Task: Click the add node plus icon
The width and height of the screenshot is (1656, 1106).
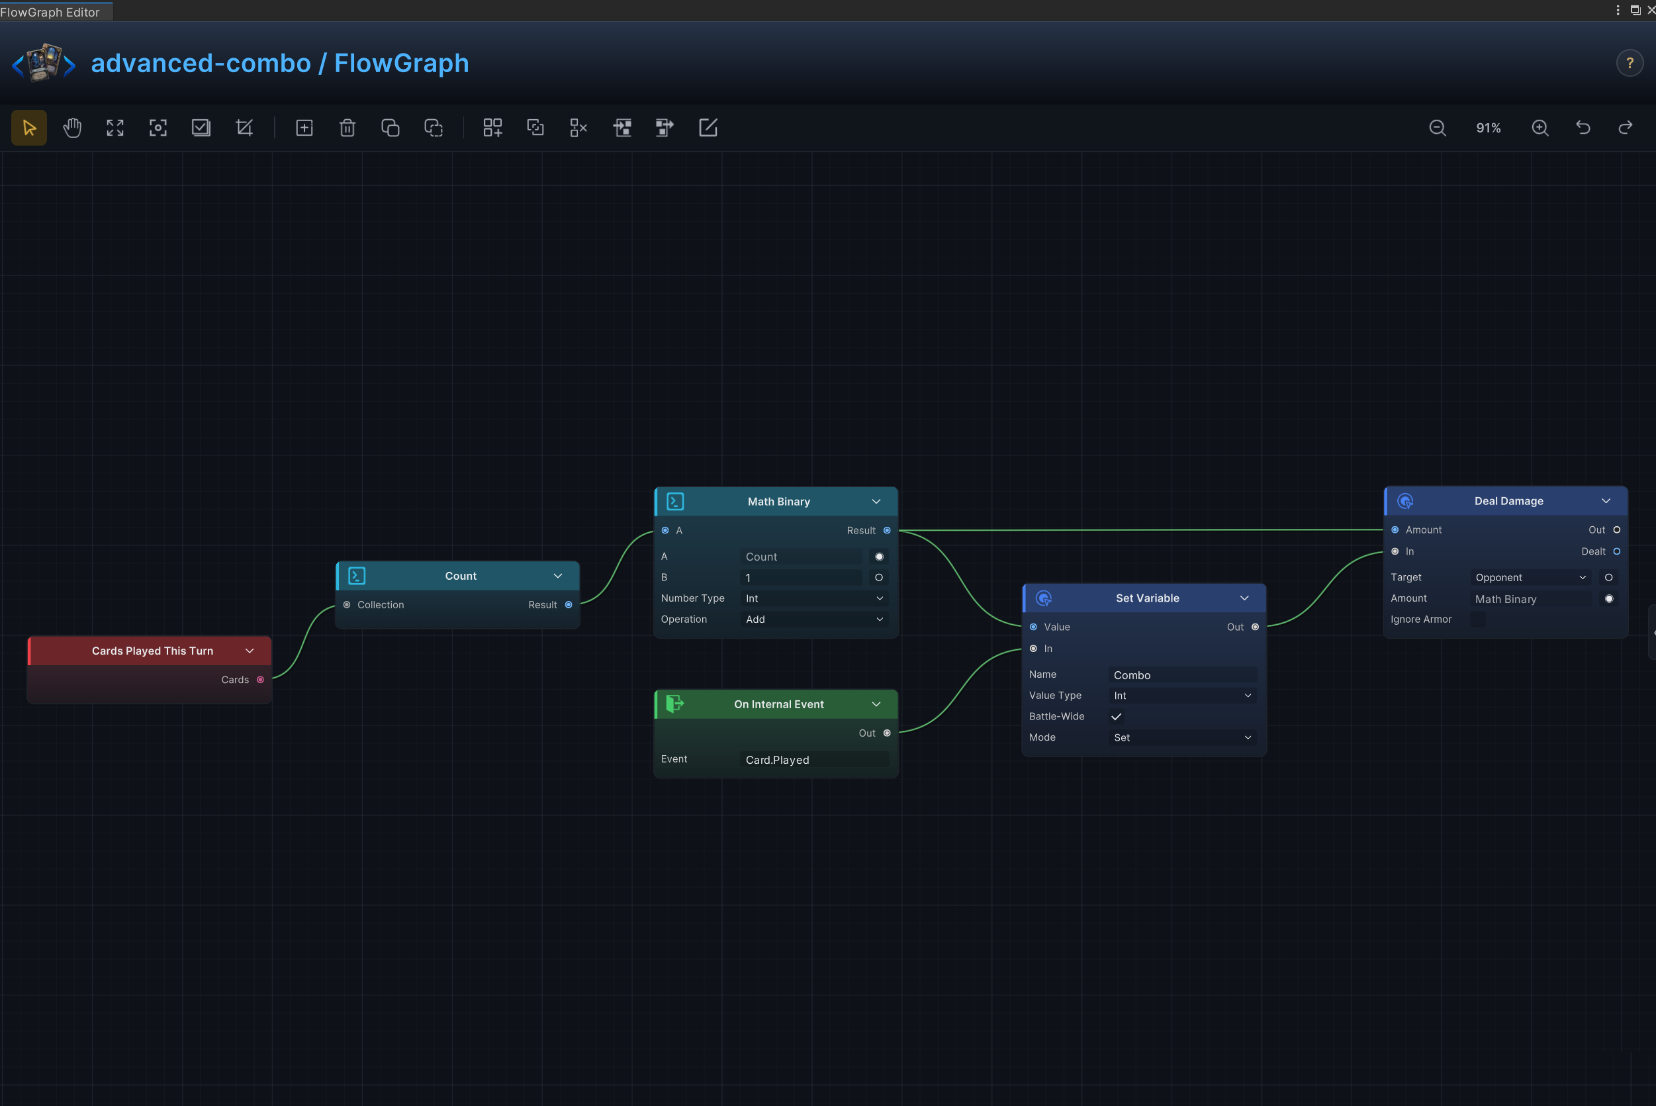Action: pyautogui.click(x=304, y=128)
